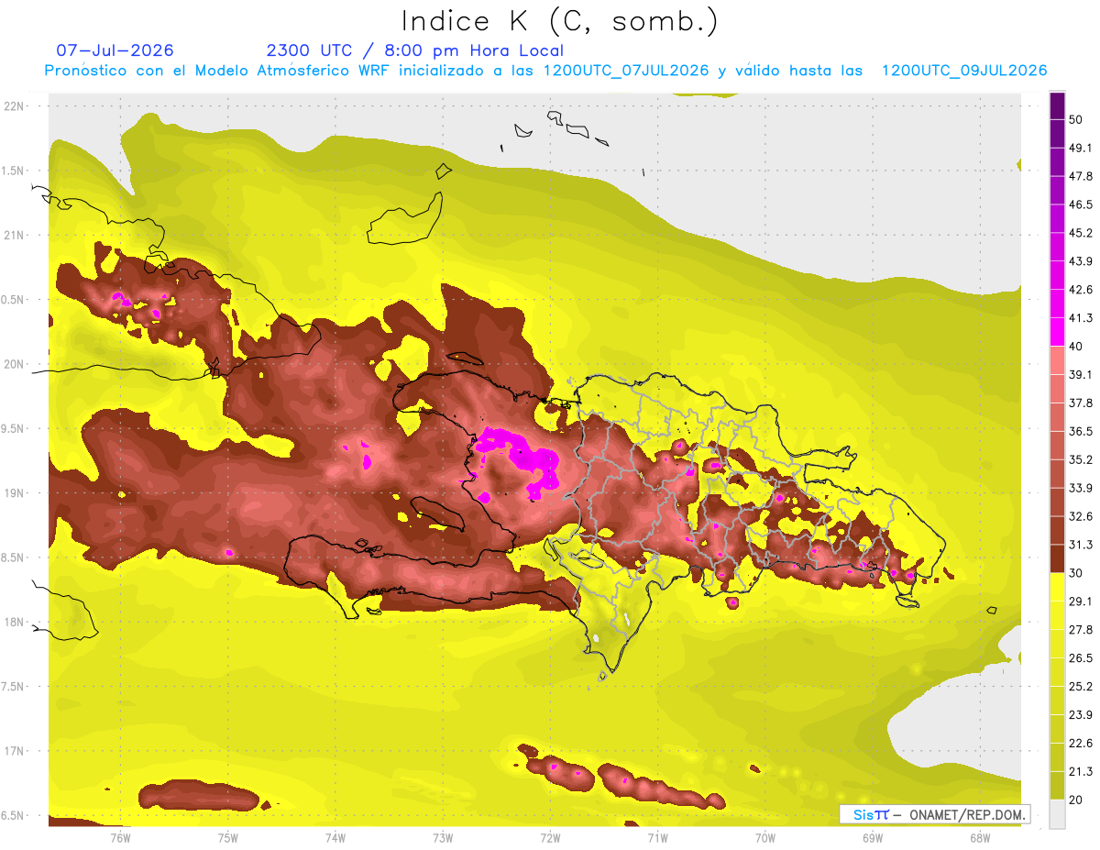This screenshot has width=1100, height=850.
Task: Click the magenta swatch between 40 and 41.3
Action: pyautogui.click(x=1058, y=332)
